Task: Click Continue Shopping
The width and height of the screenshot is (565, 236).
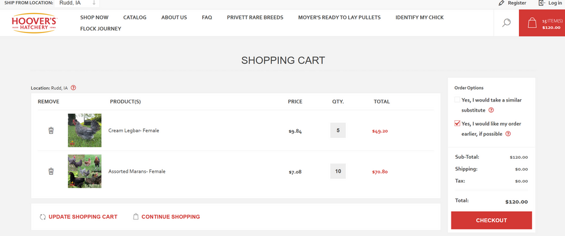Action: (x=171, y=217)
